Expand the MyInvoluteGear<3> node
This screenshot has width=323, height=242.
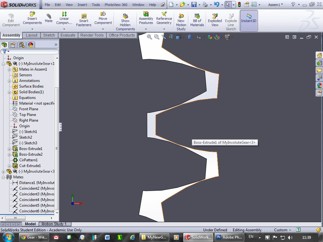tap(3, 172)
